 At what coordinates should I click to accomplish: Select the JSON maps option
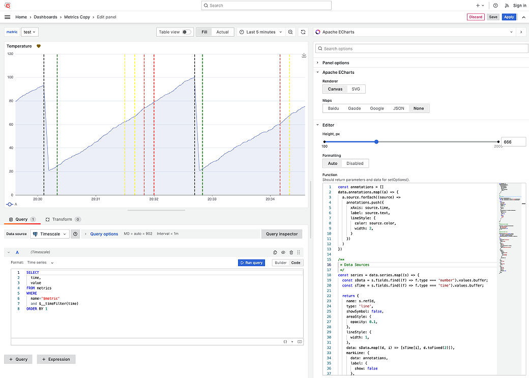[398, 108]
